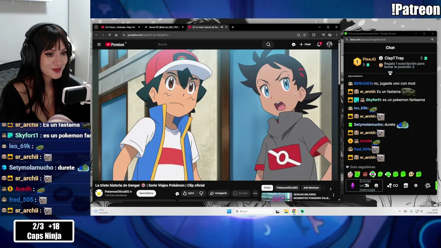Open the YouTube account avatar menu
The width and height of the screenshot is (441, 248).
(329, 44)
